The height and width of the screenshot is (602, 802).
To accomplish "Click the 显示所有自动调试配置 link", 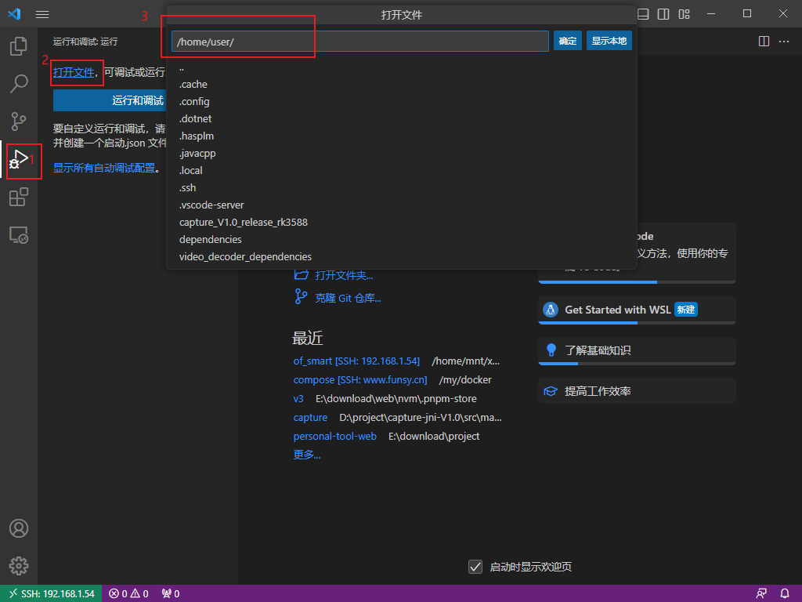I will (104, 168).
